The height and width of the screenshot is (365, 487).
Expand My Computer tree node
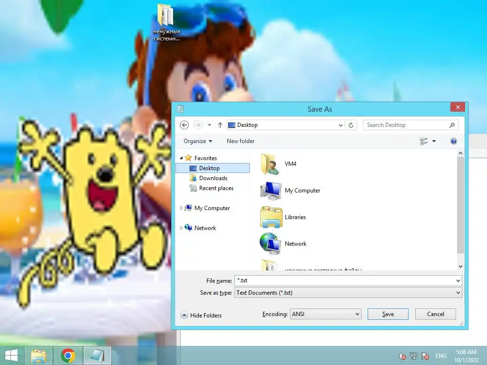181,208
